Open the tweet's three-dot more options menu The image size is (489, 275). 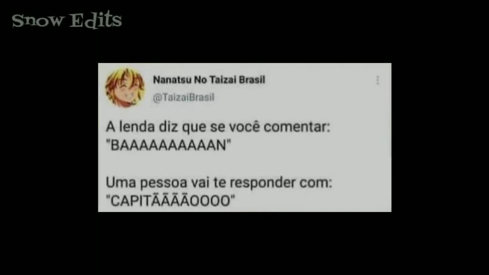coord(378,80)
